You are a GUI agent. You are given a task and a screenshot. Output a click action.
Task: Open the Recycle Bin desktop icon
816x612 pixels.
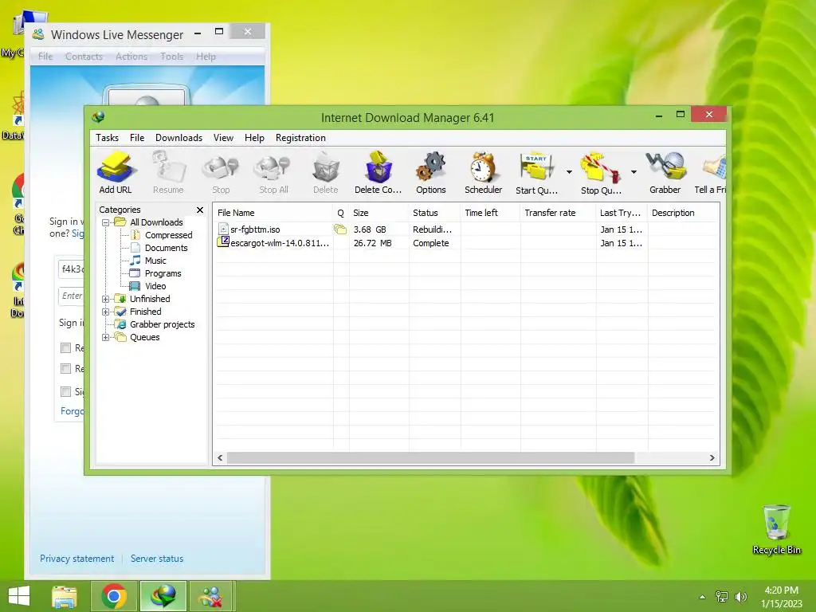[x=776, y=530]
